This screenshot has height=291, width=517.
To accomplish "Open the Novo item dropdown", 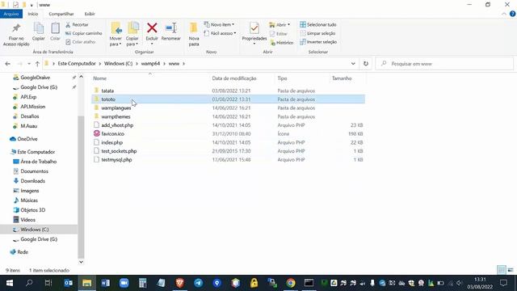I will tap(219, 25).
